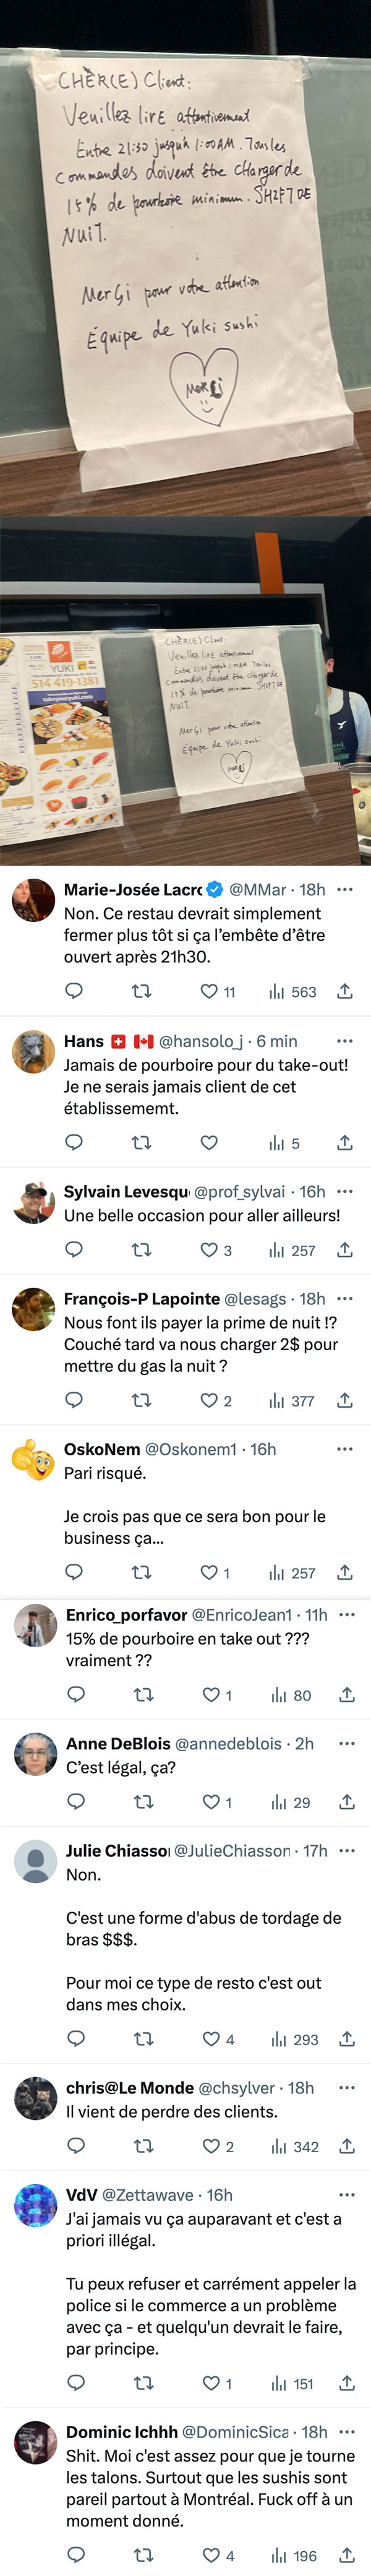Open more options on Julie Chiasson's tweet

(347, 1850)
